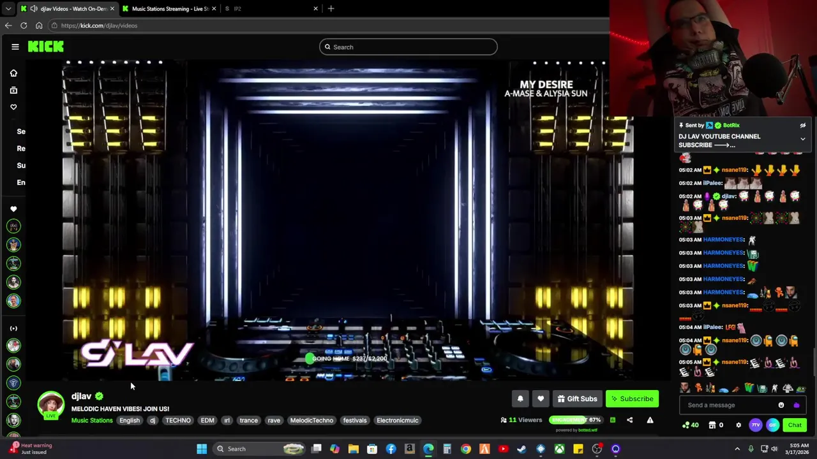Close the IP2 browser tab

315,9
